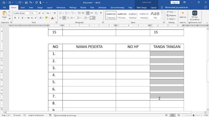Screen dimensions: 209x117
Task: Click Replace in the Editing group
Action: pos(171,15)
